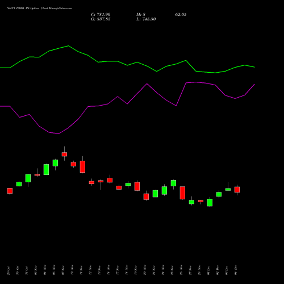Click the green candlestick for 24 Nov
Screen dimensions: 284x284
click(x=164, y=190)
